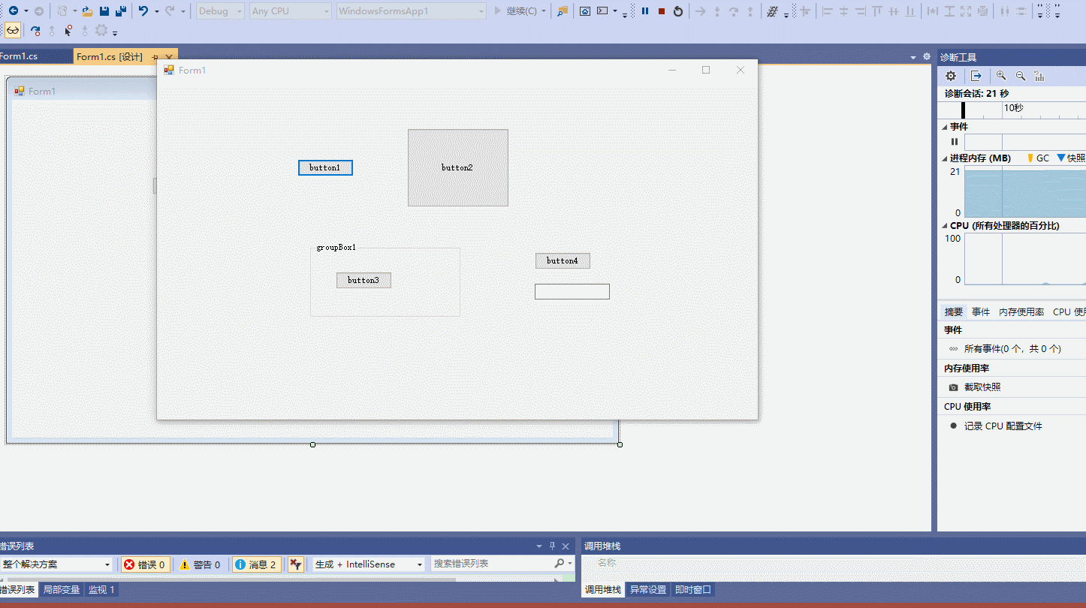This screenshot has height=608, width=1086.
Task: Toggle the 错误 0 errors filter
Action: 145,564
